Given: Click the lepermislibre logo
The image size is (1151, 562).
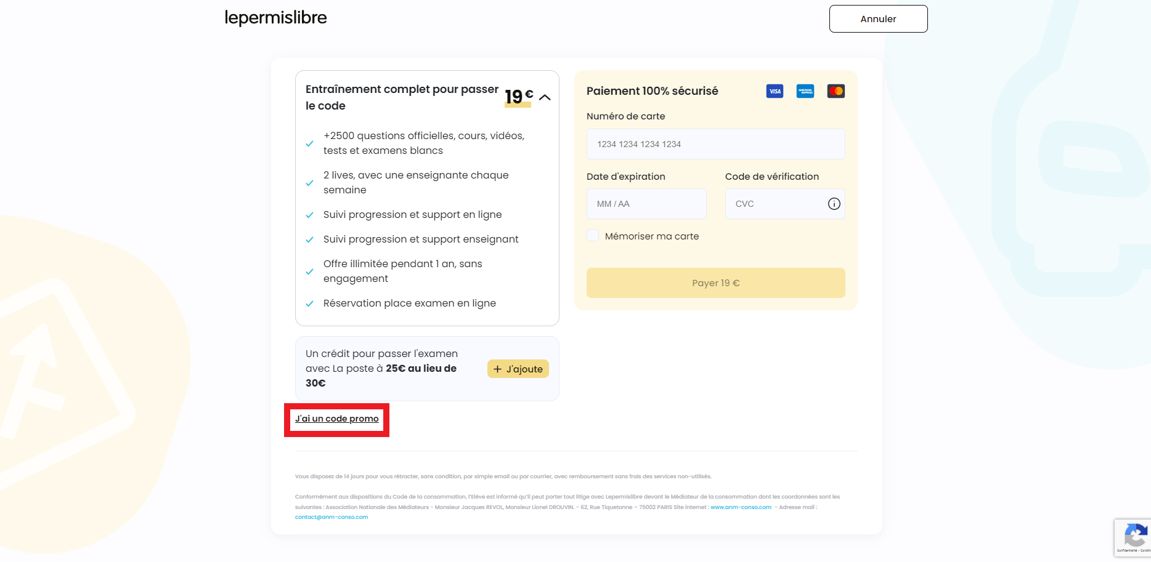Looking at the screenshot, I should (275, 18).
